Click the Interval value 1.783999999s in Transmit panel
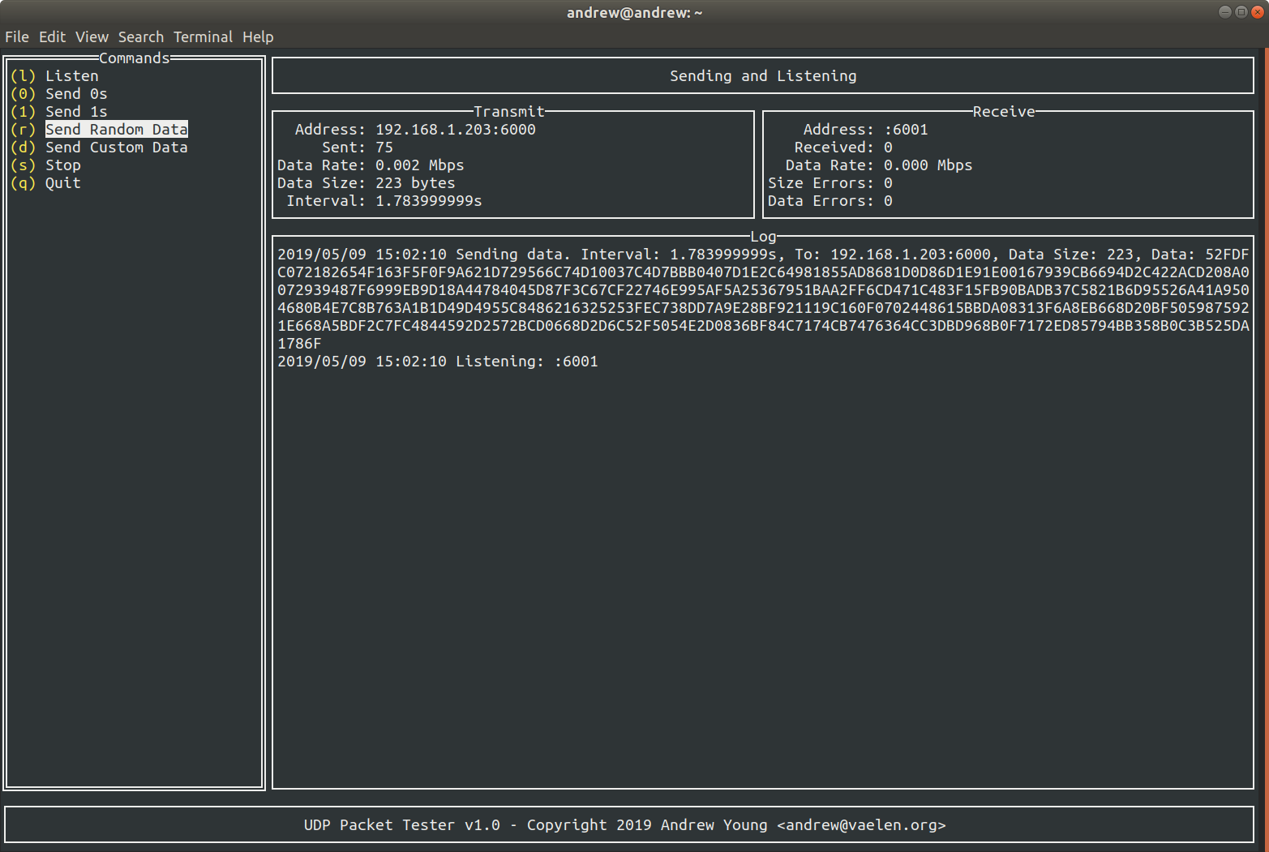Screen dimensions: 1269x852 [428, 200]
